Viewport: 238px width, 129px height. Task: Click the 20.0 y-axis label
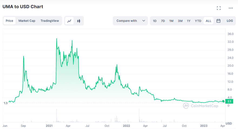230,66
